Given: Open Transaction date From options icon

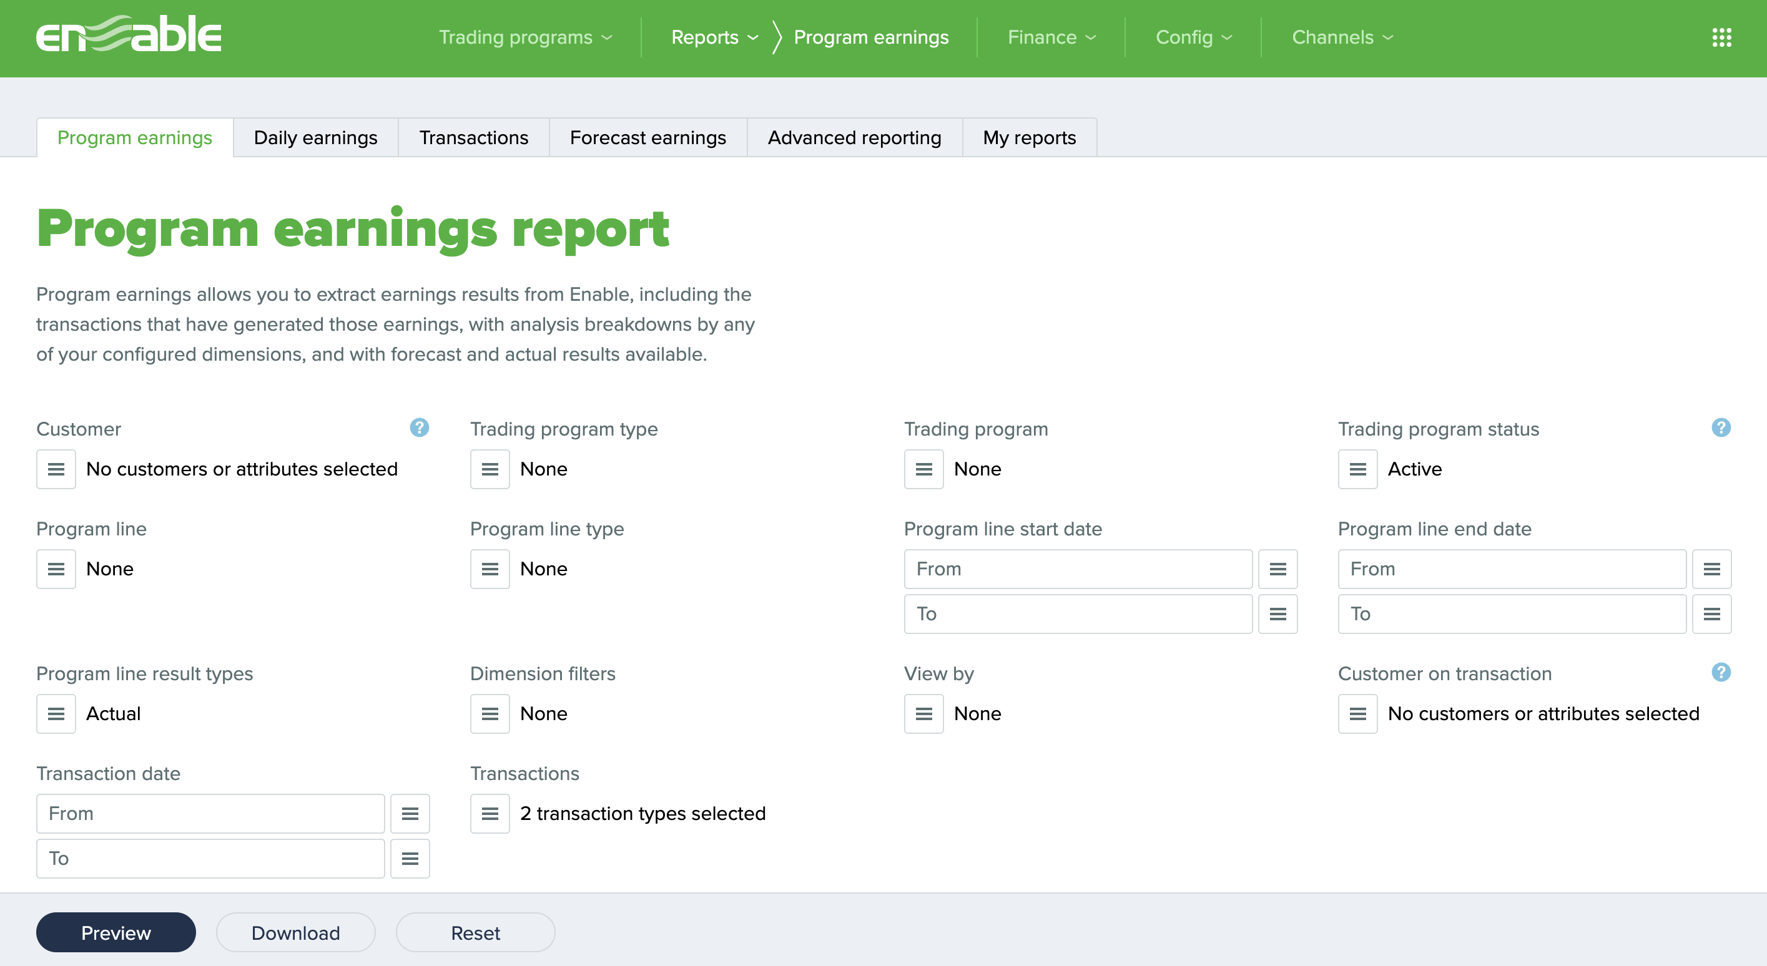Looking at the screenshot, I should [x=410, y=814].
